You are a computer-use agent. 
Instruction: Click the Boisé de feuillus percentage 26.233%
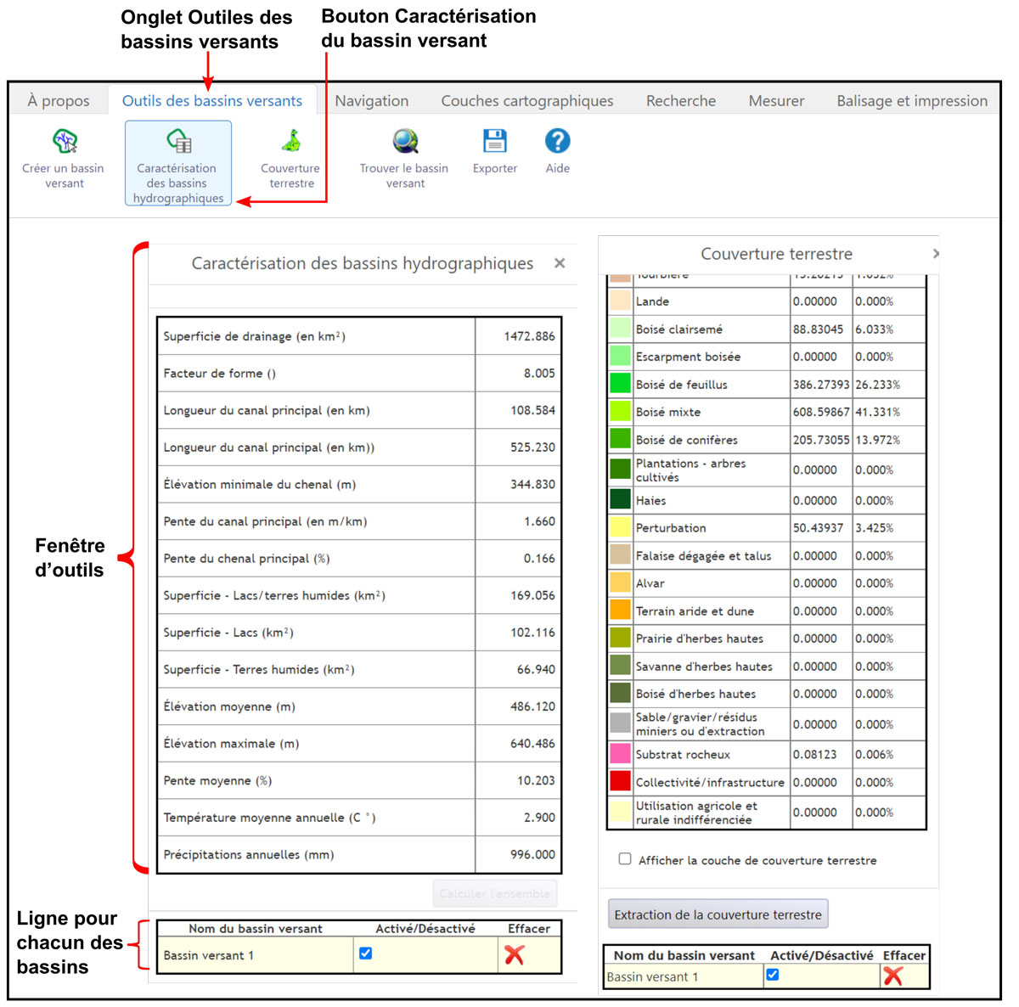pos(877,385)
